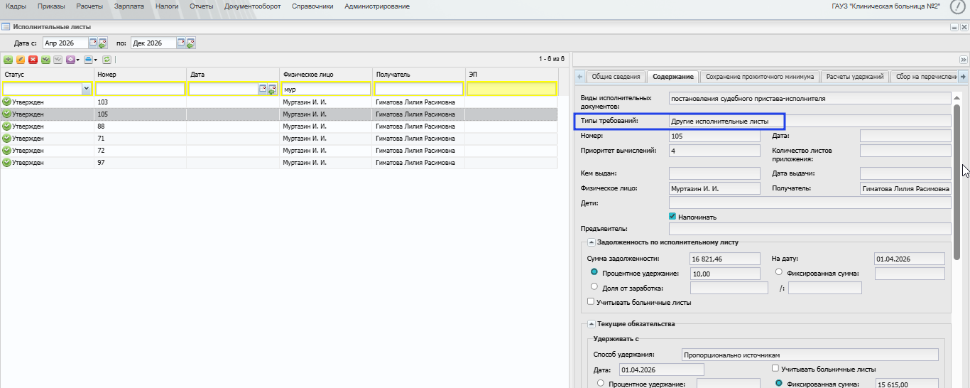This screenshot has width=970, height=388.
Task: Open the Документооборот menu
Action: coord(254,6)
